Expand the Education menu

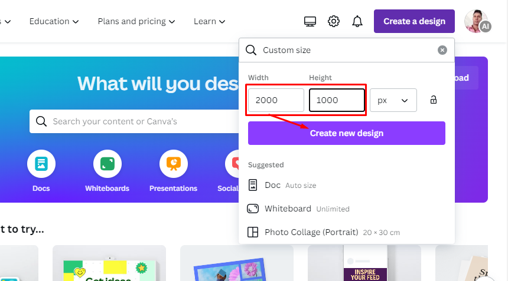click(x=54, y=21)
